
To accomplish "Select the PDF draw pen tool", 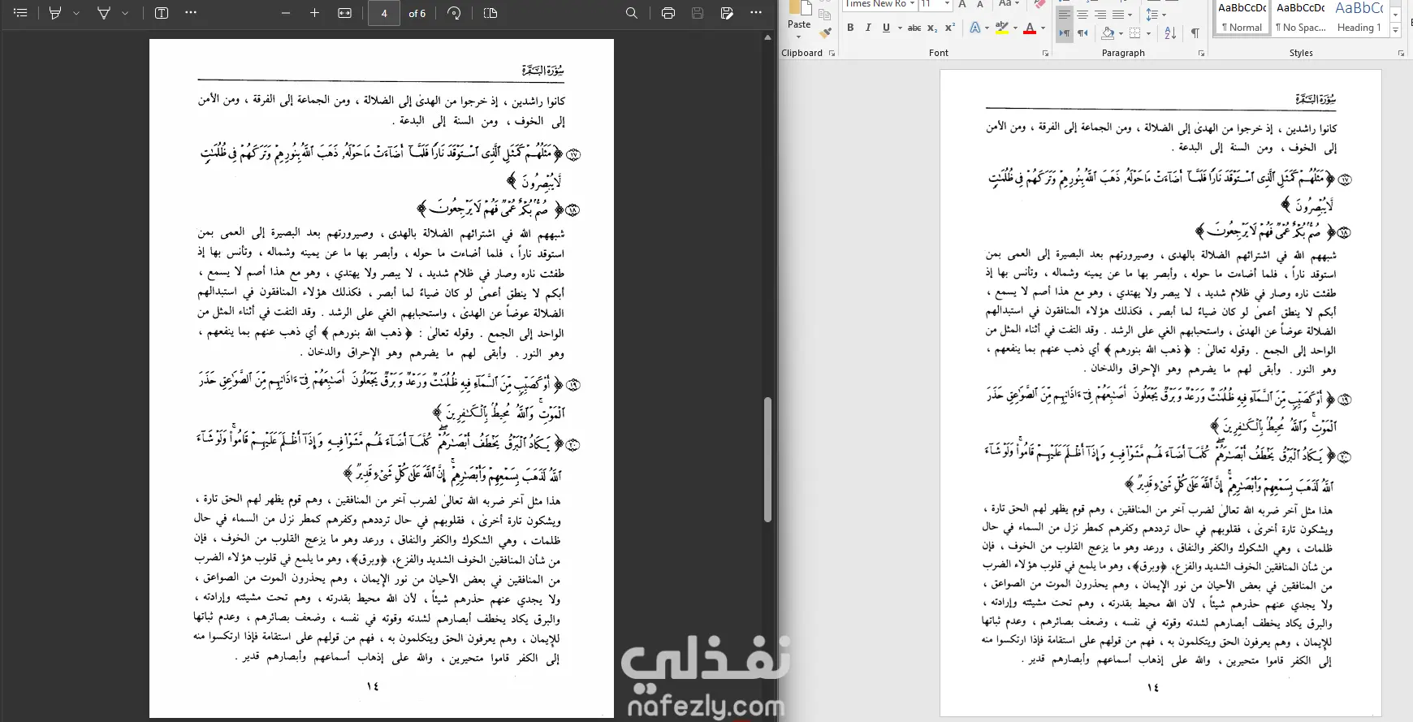I will tap(104, 13).
